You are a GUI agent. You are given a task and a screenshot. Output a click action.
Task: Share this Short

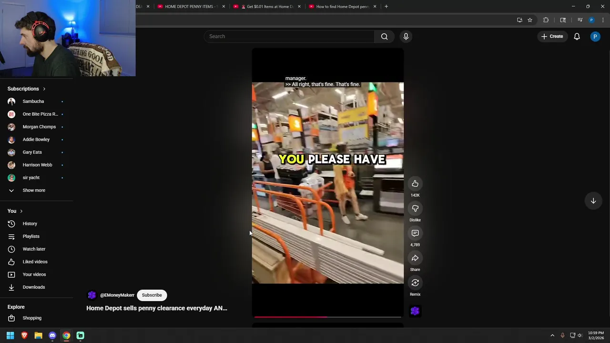(415, 258)
